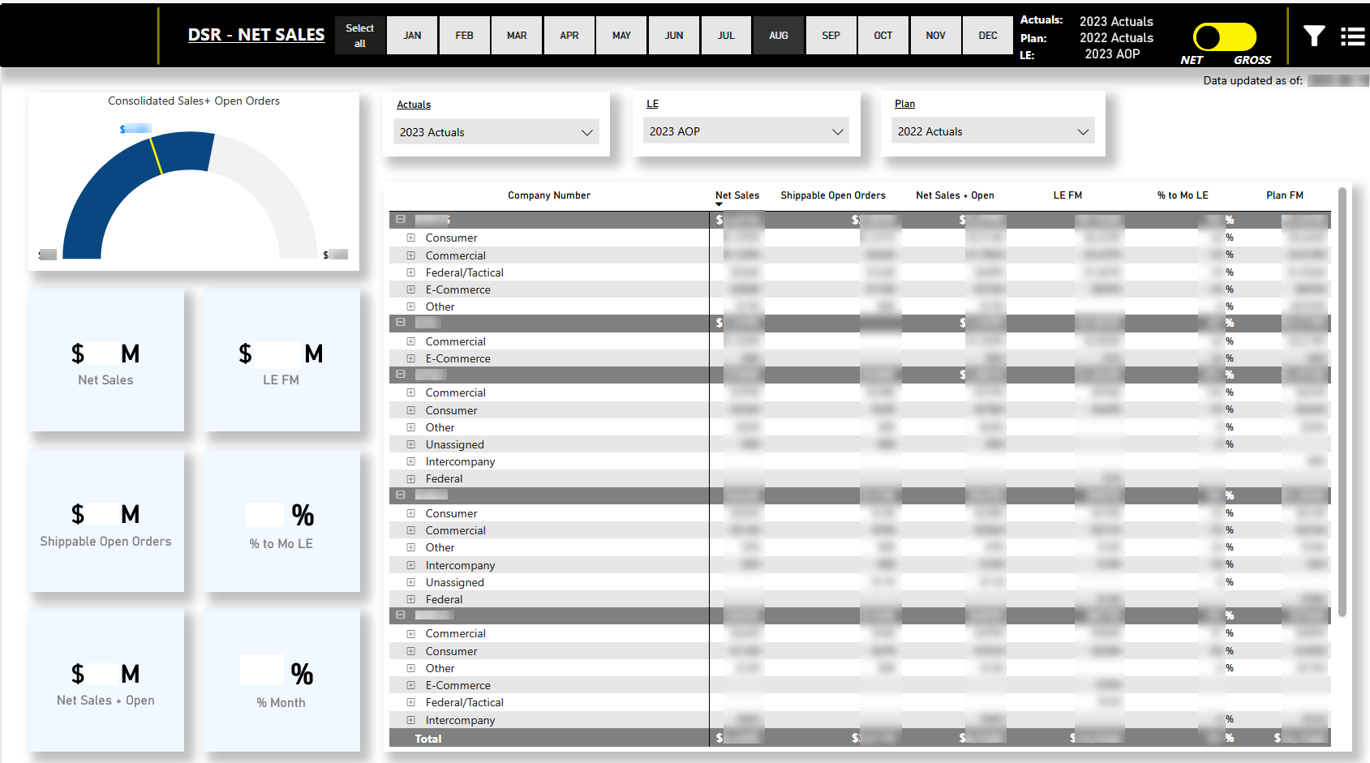1370x763 pixels.
Task: Select the Shippable Open Orders KPI card
Action: (x=106, y=521)
